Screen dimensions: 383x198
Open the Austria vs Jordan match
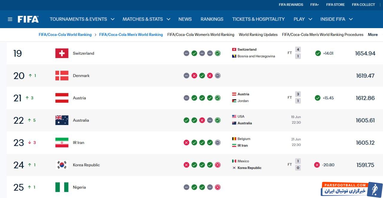click(266, 98)
